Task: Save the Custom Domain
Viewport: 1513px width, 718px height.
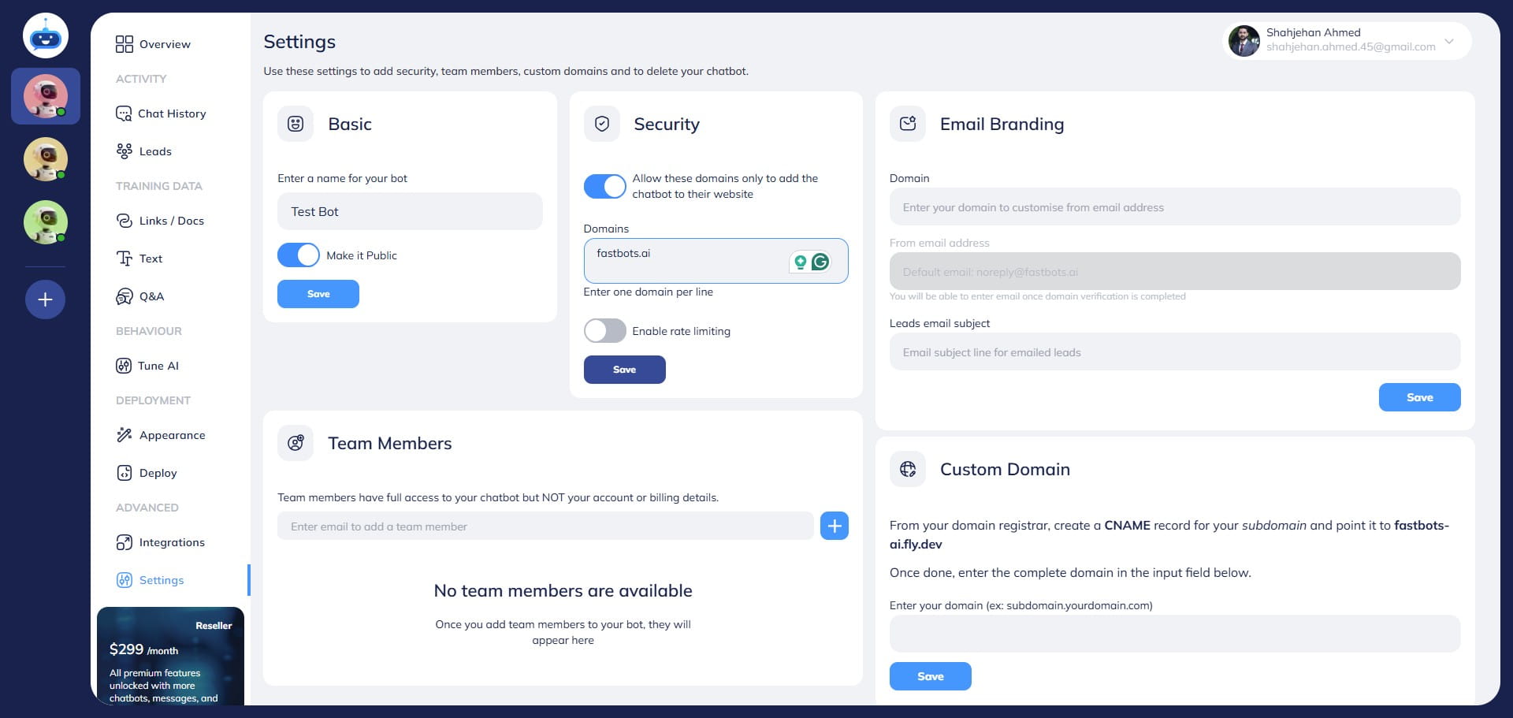Action: click(x=931, y=676)
